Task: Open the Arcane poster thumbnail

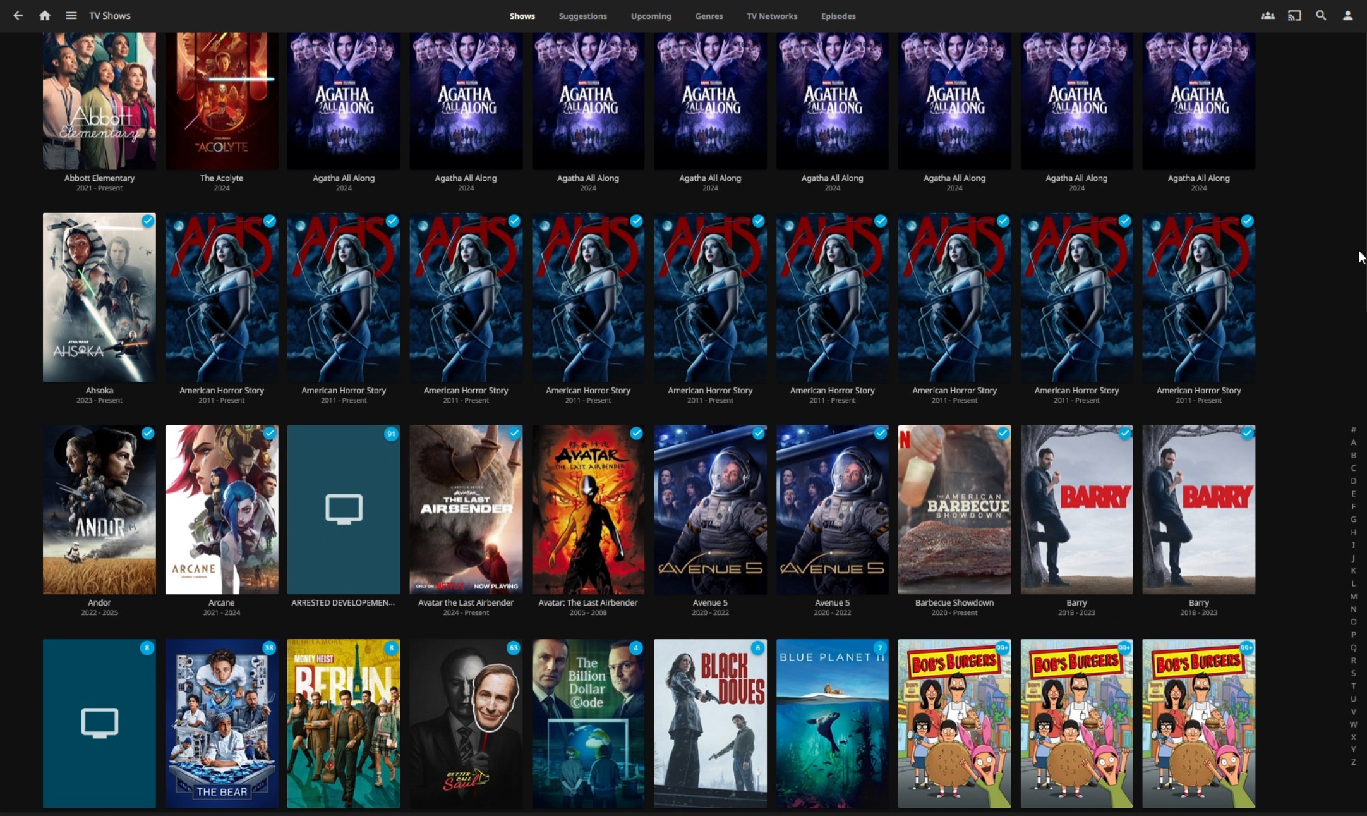Action: coord(221,509)
